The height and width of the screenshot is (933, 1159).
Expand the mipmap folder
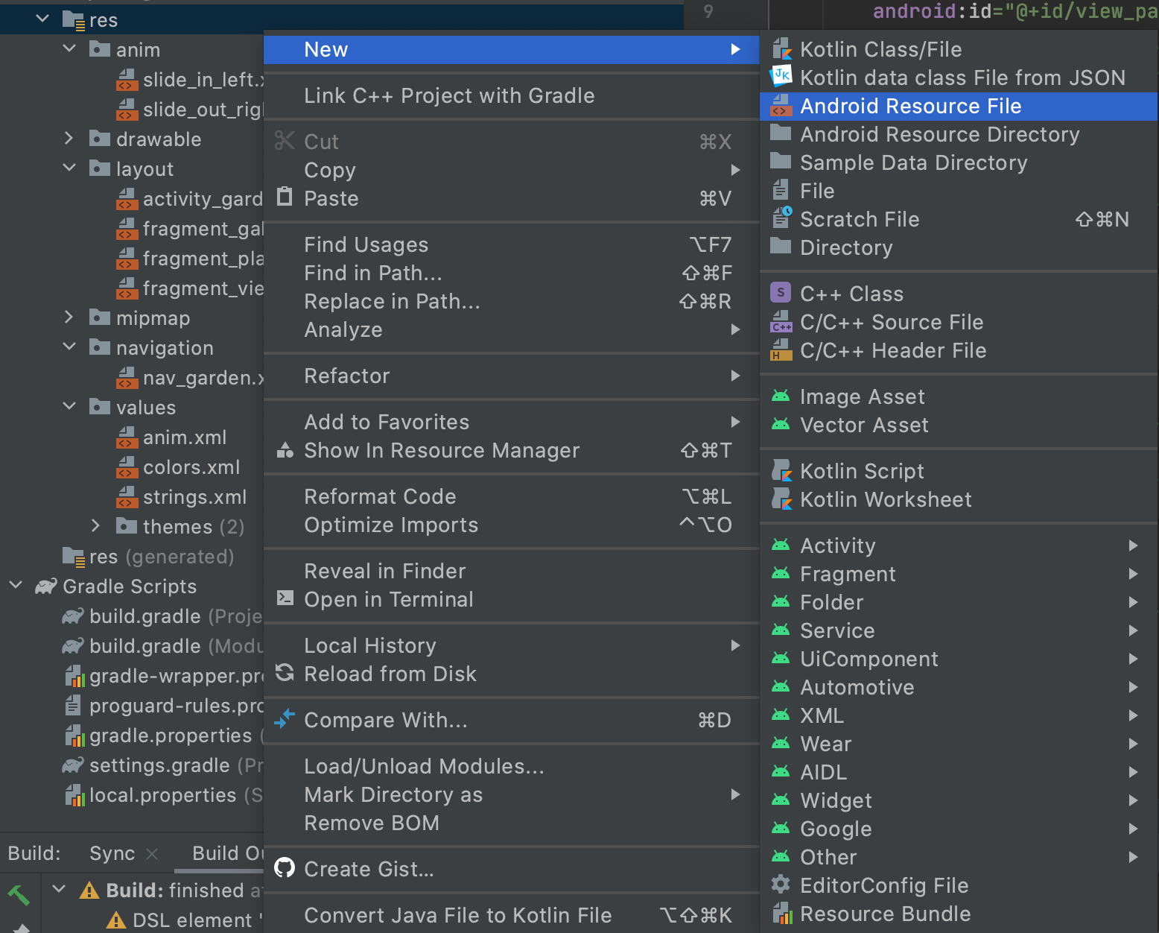tap(69, 317)
